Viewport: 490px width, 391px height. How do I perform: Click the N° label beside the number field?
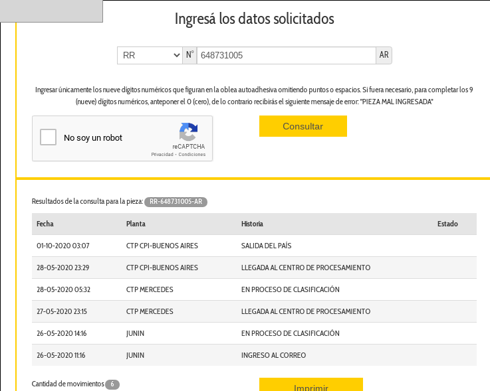click(x=189, y=55)
